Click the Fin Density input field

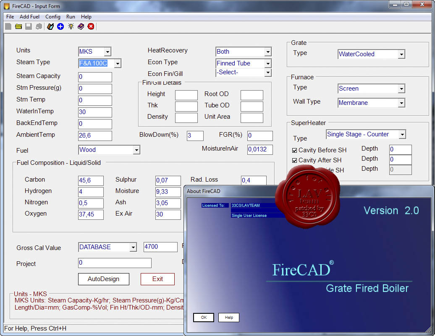pyautogui.click(x=186, y=117)
